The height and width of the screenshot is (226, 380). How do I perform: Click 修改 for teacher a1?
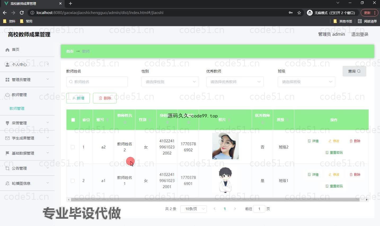pos(334,175)
